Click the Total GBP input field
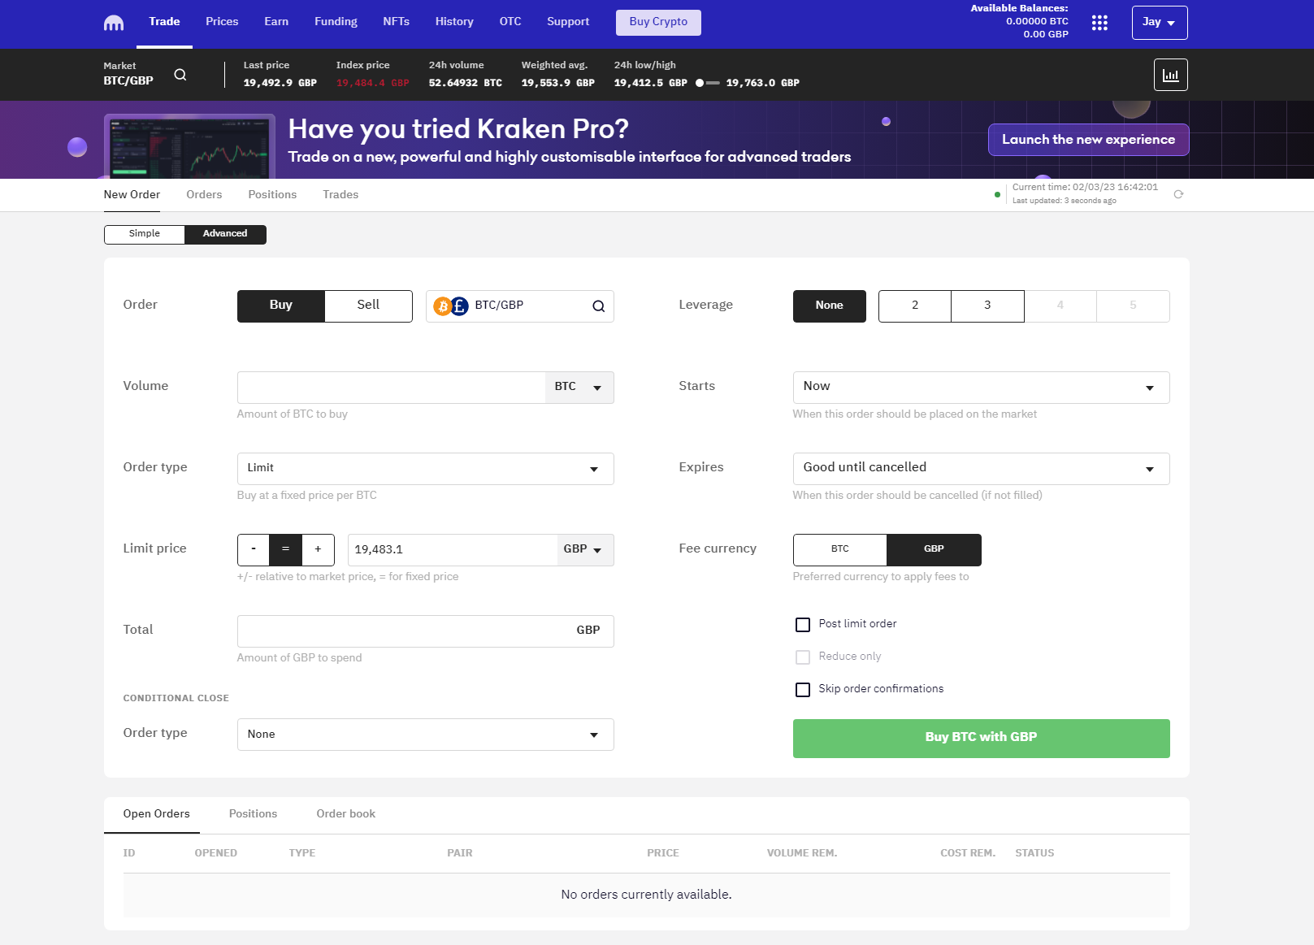Screen dimensions: 1314x945 pos(425,631)
